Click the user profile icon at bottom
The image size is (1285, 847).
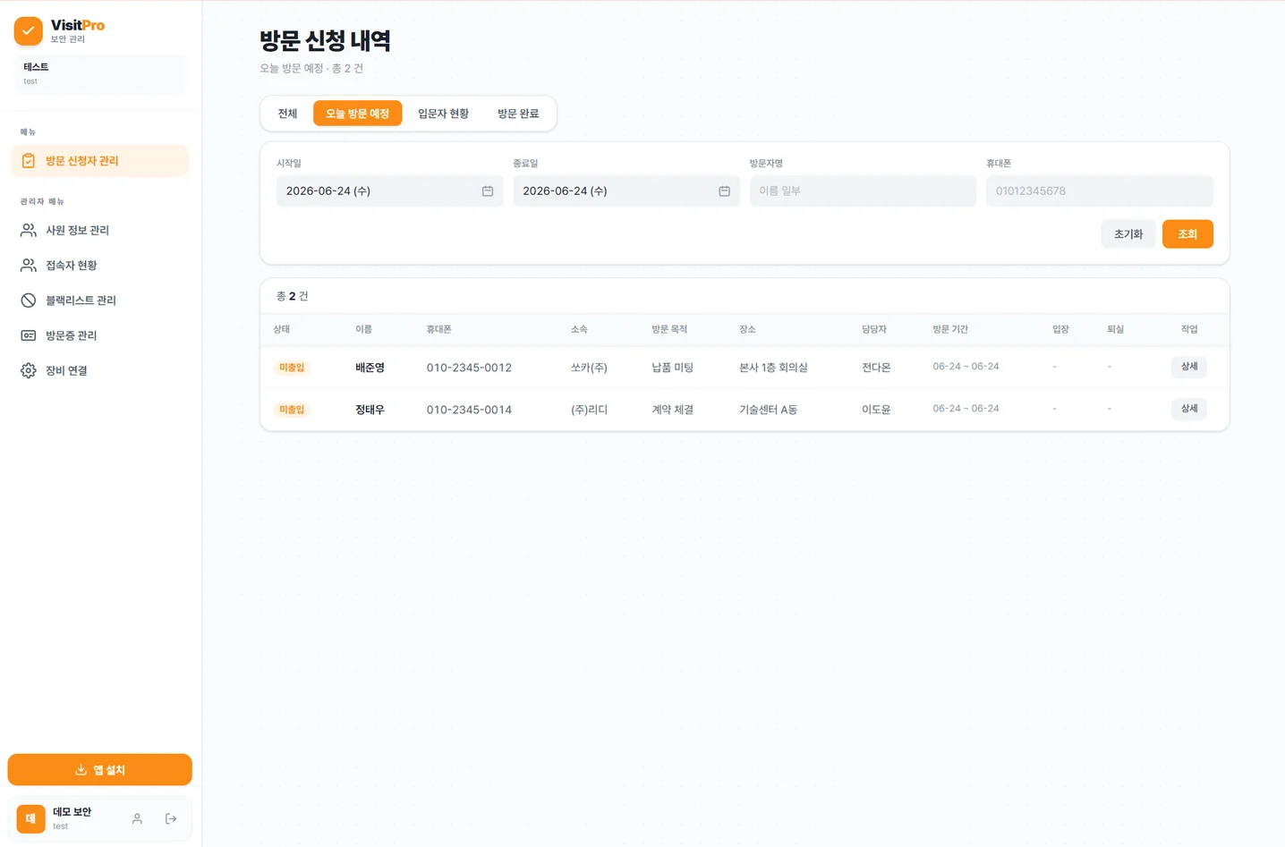pyautogui.click(x=137, y=818)
